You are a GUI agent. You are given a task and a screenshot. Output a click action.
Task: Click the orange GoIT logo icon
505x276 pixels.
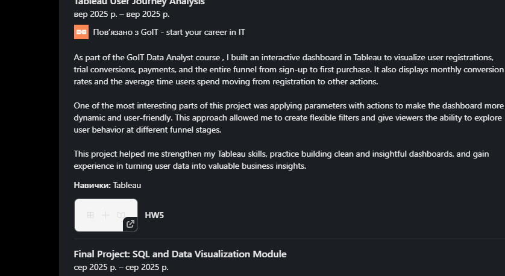[x=81, y=32]
